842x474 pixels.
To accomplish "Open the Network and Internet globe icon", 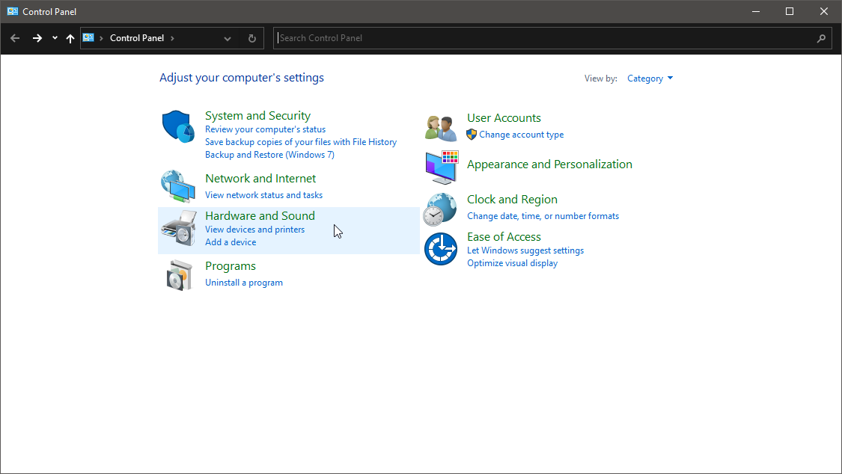I will [x=178, y=186].
